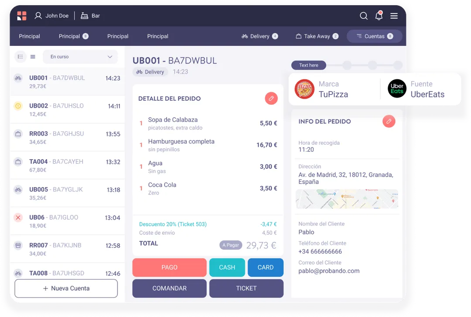Image resolution: width=471 pixels, height=317 pixels.
Task: Open the notifications bell
Action: tap(379, 16)
